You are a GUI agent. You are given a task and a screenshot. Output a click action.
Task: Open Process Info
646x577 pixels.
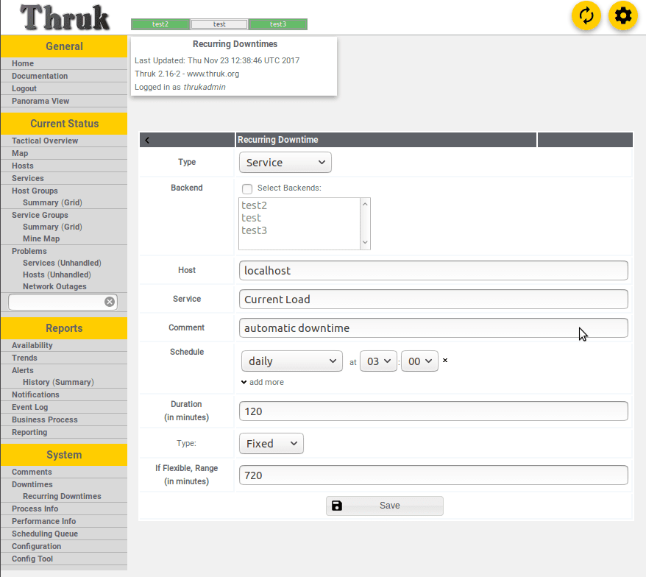point(35,509)
